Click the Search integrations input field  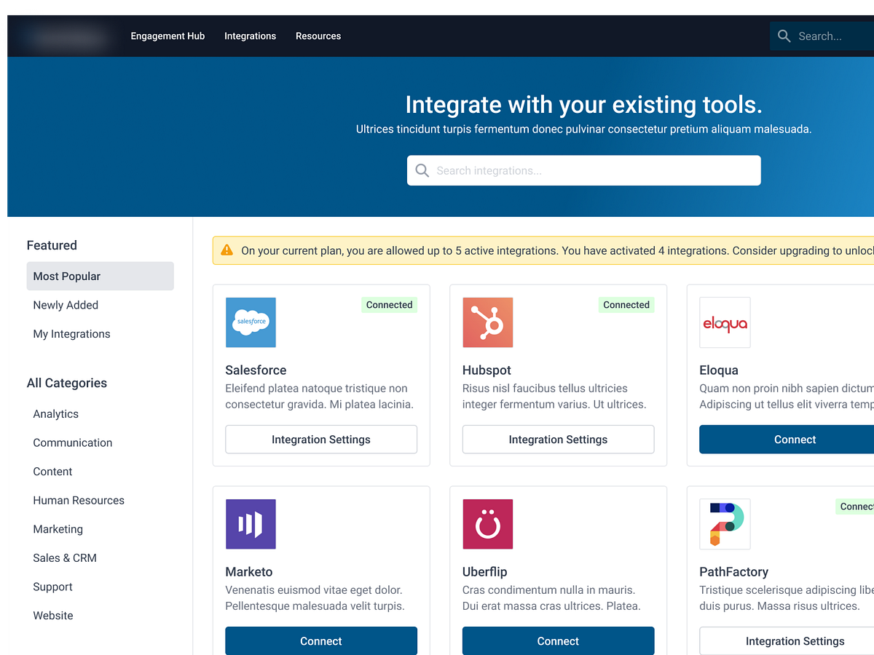click(x=583, y=170)
